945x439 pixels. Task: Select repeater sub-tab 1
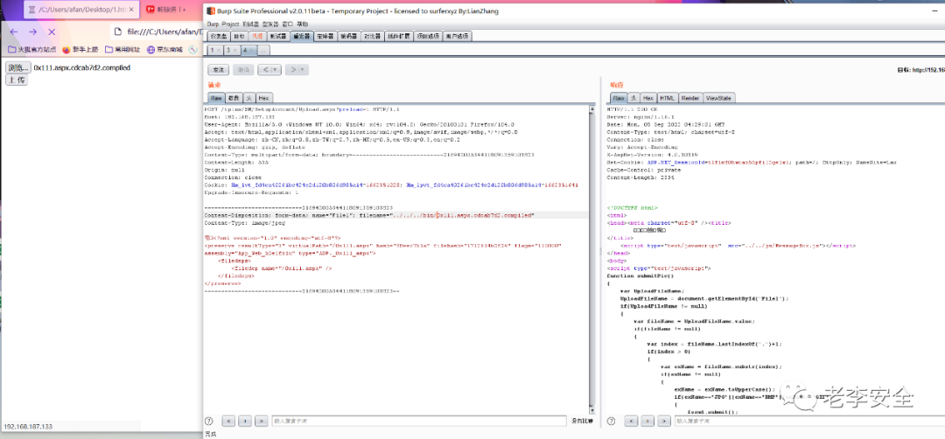(212, 50)
